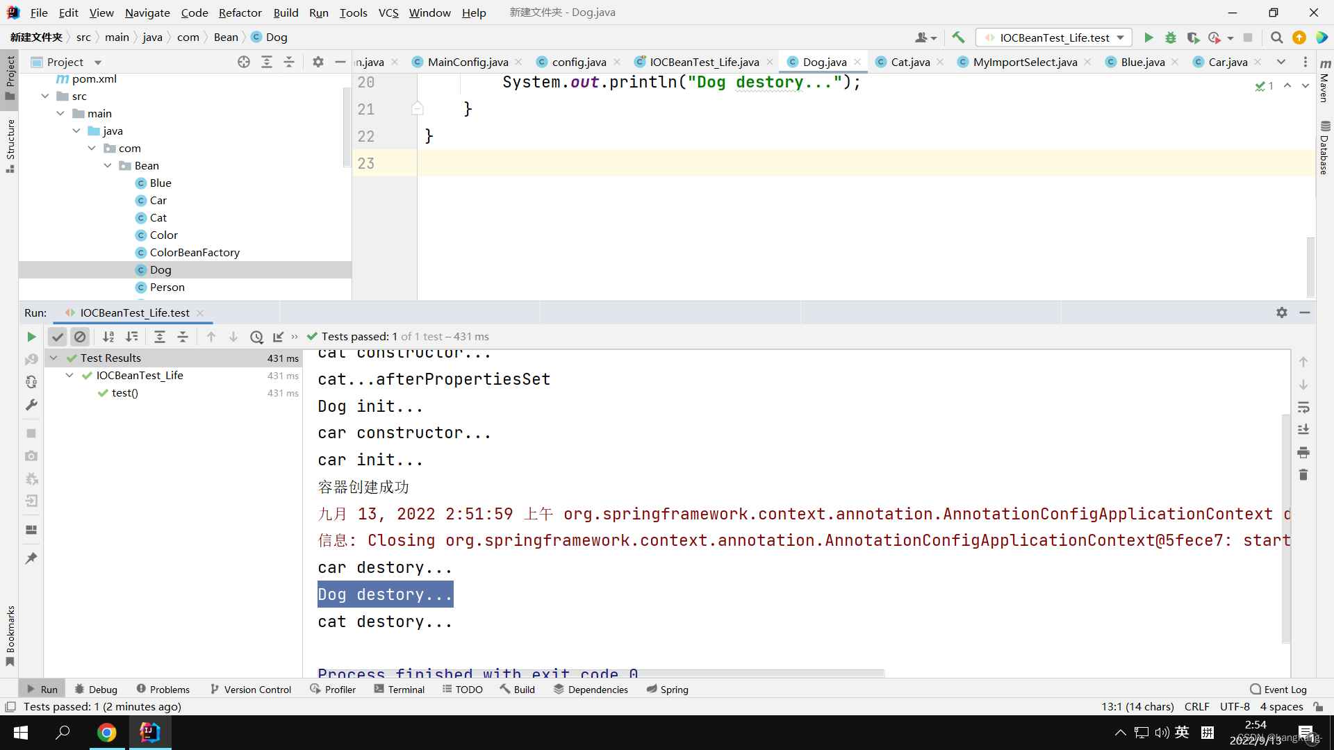Toggle soft-wrap for console output

(1303, 408)
